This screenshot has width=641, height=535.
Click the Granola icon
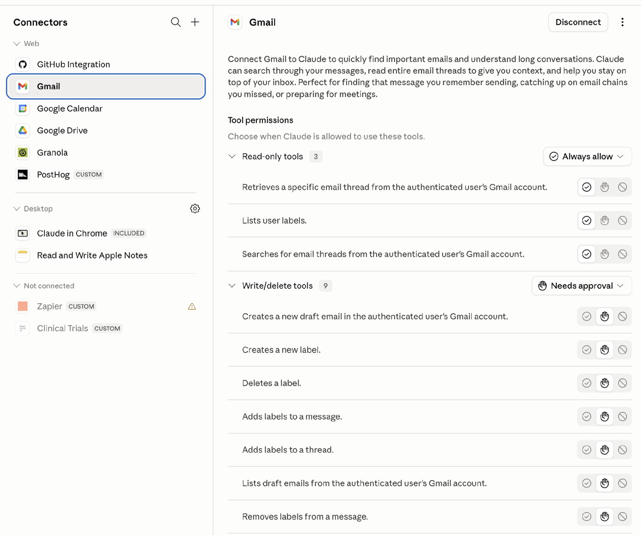tap(23, 152)
